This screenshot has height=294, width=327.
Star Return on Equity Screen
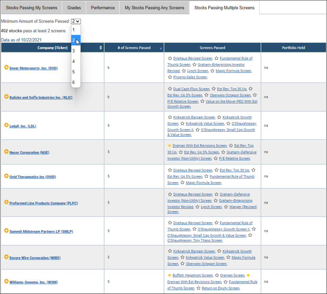[x=199, y=288]
